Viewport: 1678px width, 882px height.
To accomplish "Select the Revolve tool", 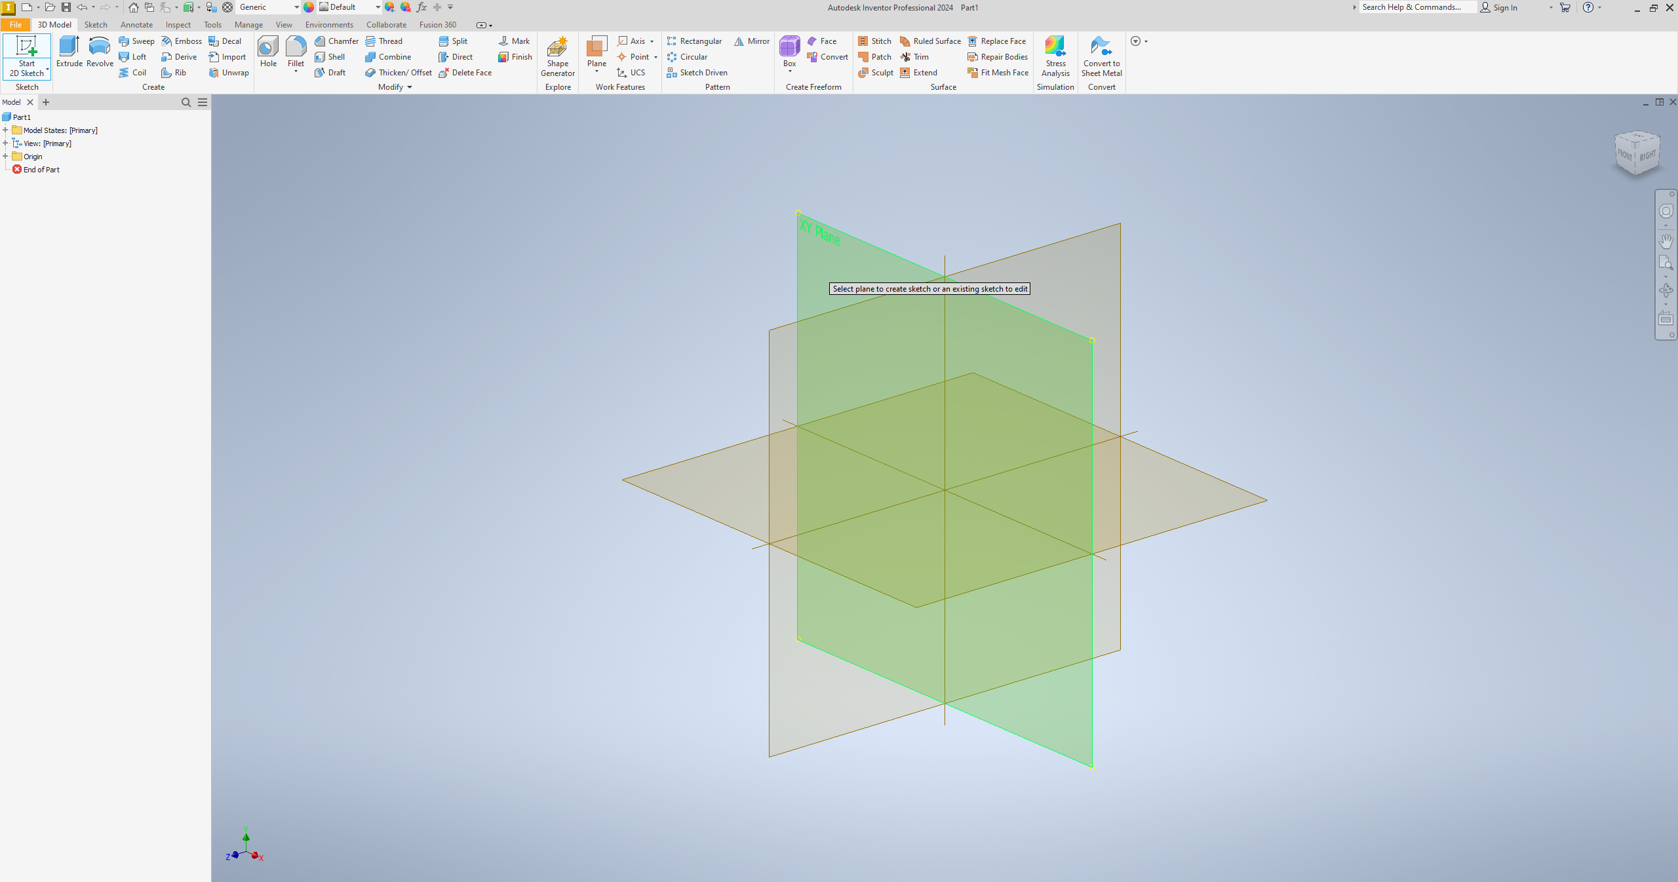I will (x=100, y=52).
